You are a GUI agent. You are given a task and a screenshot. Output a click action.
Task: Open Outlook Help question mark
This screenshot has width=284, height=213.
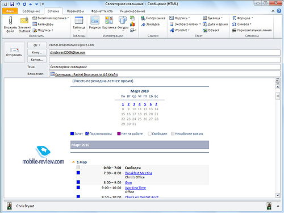coord(279,11)
